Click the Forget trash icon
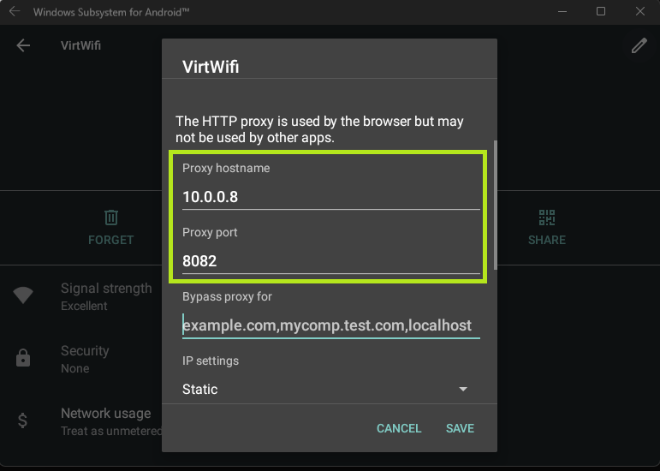Image resolution: width=660 pixels, height=471 pixels. (x=110, y=218)
